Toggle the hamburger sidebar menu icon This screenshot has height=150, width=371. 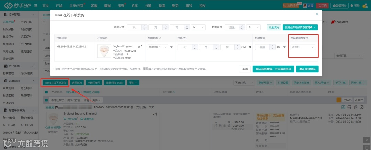tap(36, 6)
